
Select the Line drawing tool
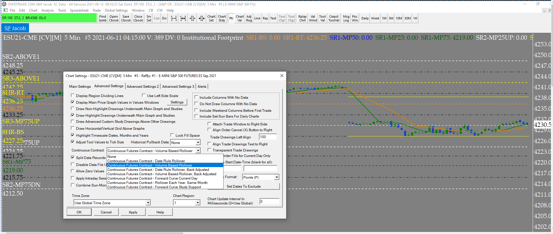257,18
